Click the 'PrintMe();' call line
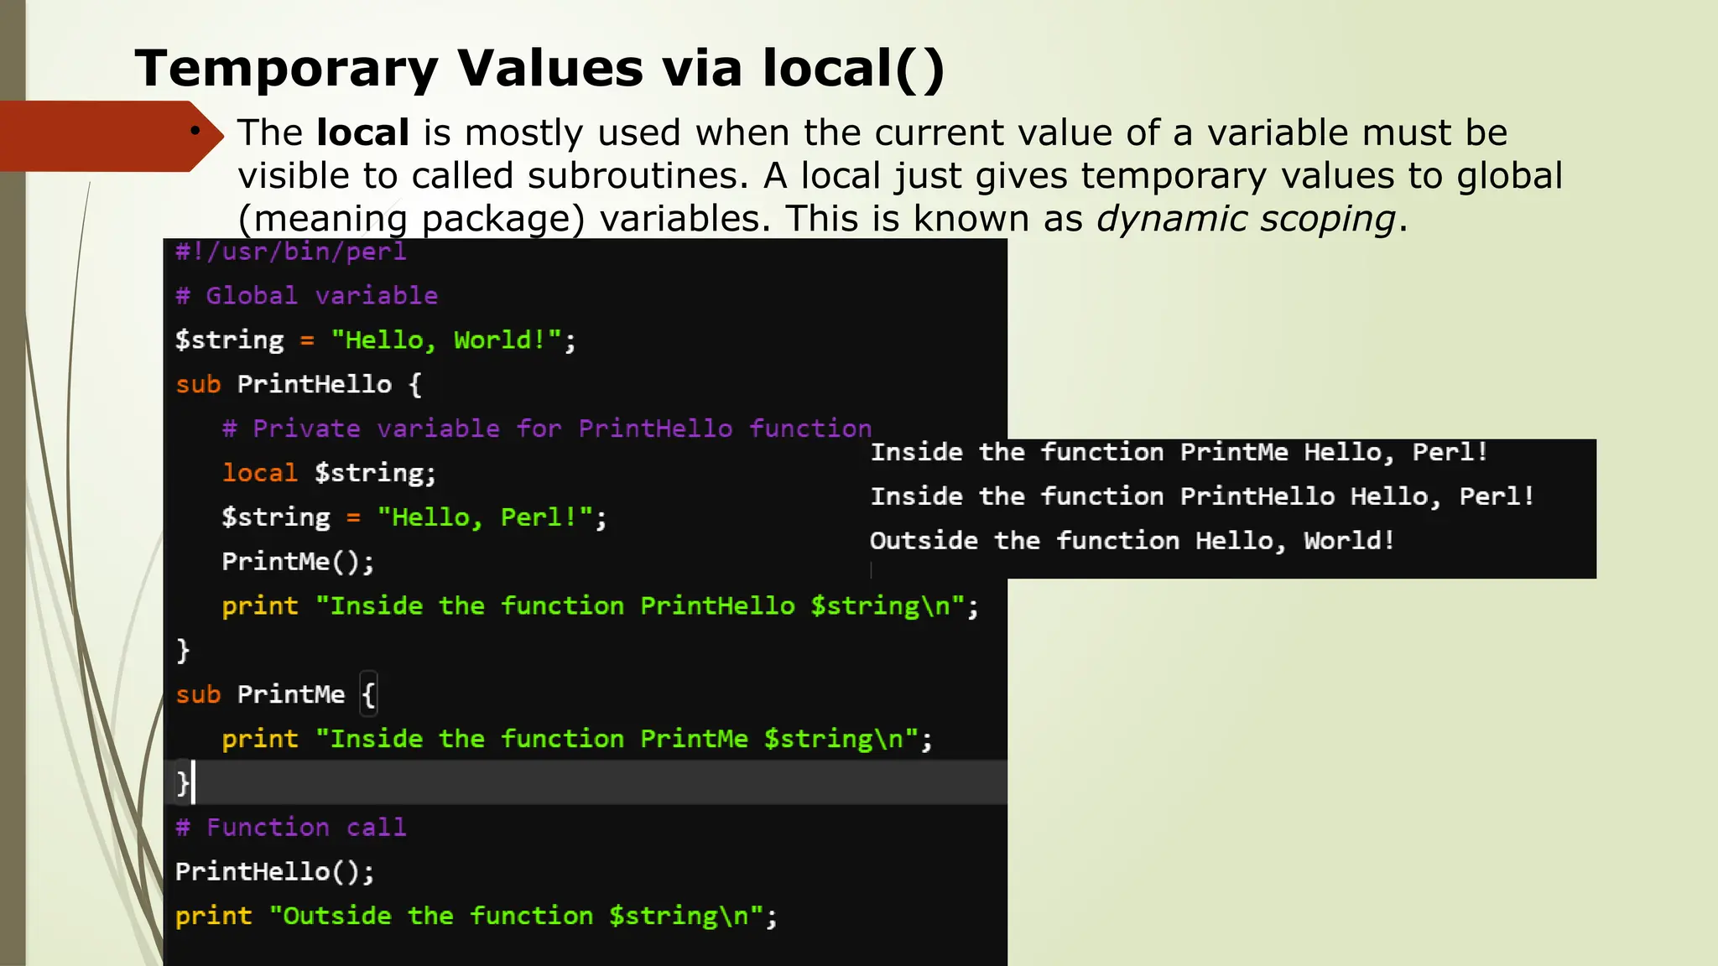 (298, 561)
